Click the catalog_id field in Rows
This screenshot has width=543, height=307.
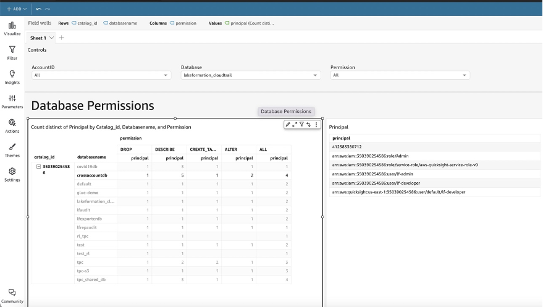85,23
